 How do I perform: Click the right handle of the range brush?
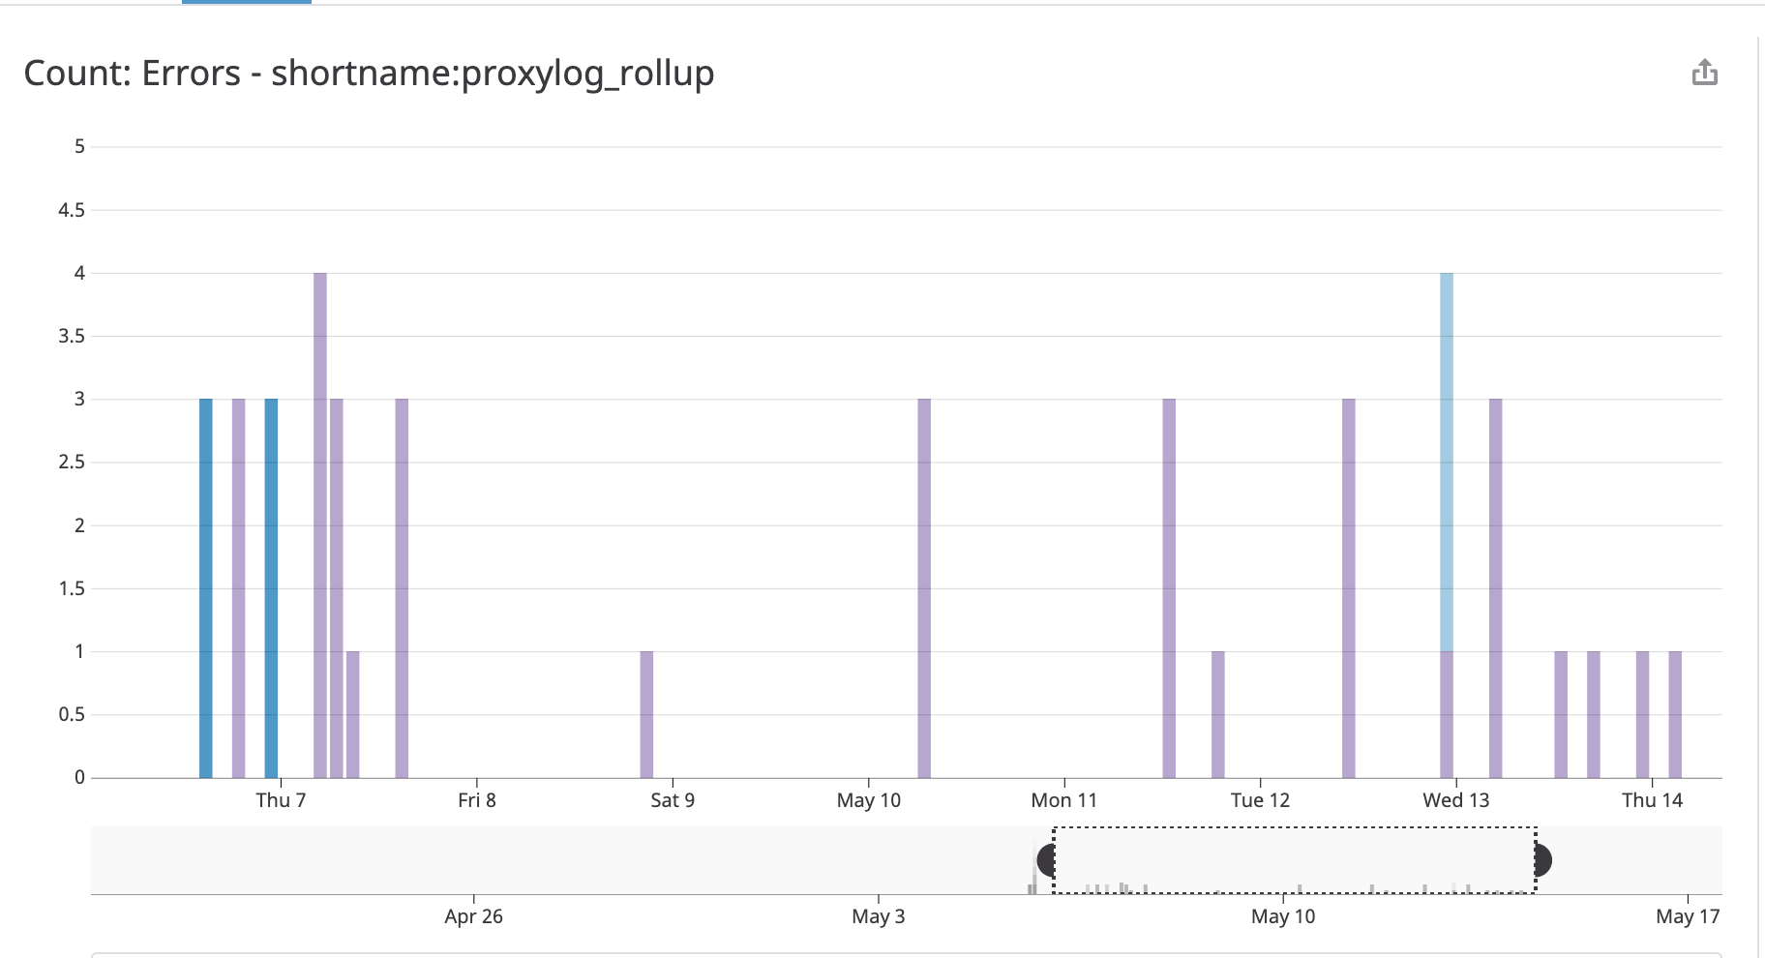click(x=1540, y=859)
